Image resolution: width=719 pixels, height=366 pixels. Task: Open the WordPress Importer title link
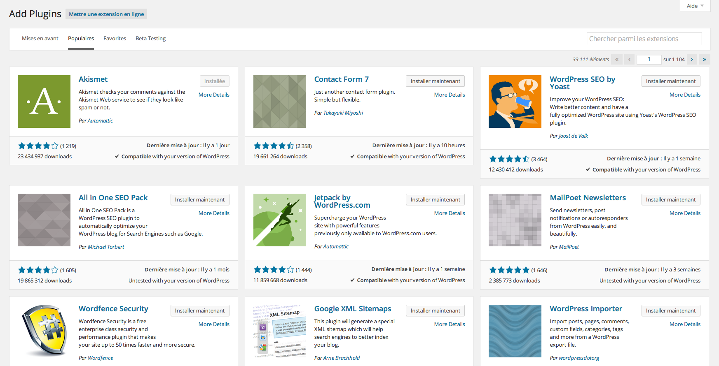[x=586, y=309]
